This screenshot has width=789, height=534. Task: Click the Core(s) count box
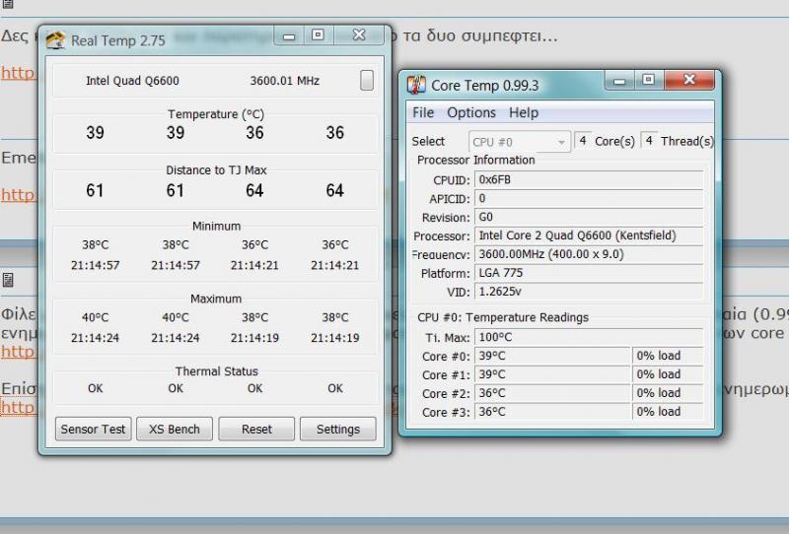[583, 141]
